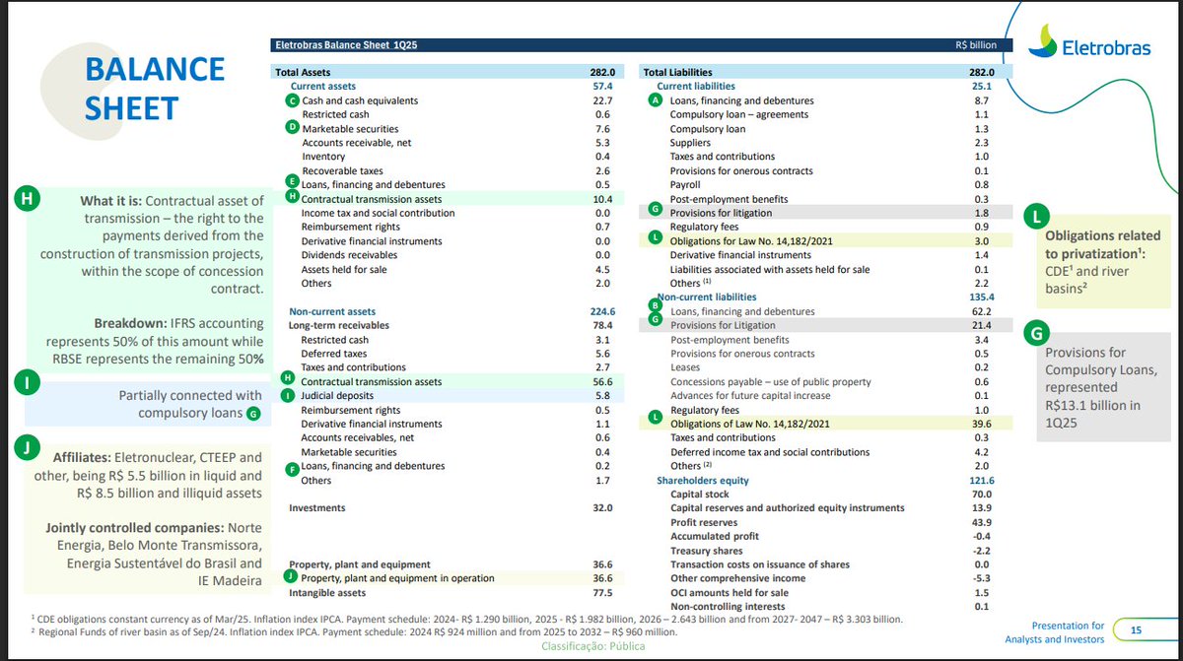Click 'Presentation for Analysts and Investors' footer text
Image resolution: width=1183 pixels, height=661 pixels.
tap(1056, 632)
